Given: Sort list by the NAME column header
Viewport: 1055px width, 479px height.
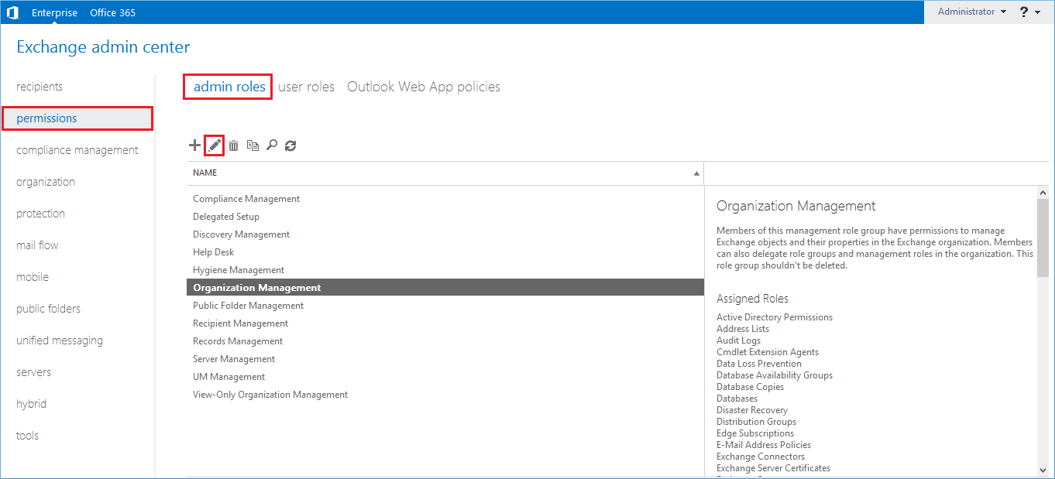Looking at the screenshot, I should coord(205,173).
